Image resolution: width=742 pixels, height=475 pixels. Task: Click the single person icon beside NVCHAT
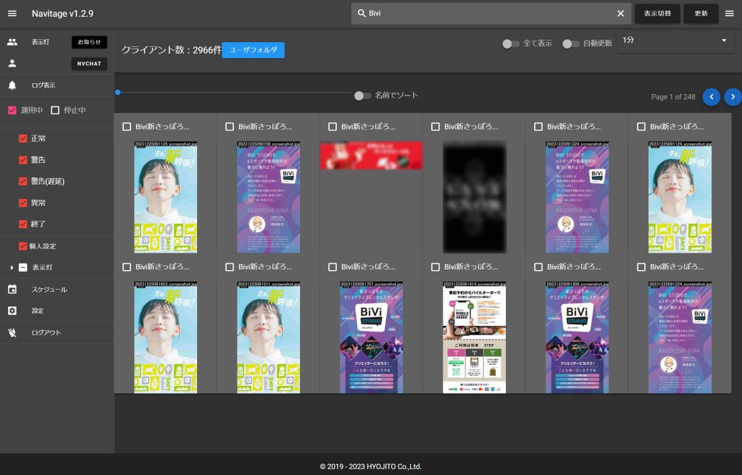12,64
